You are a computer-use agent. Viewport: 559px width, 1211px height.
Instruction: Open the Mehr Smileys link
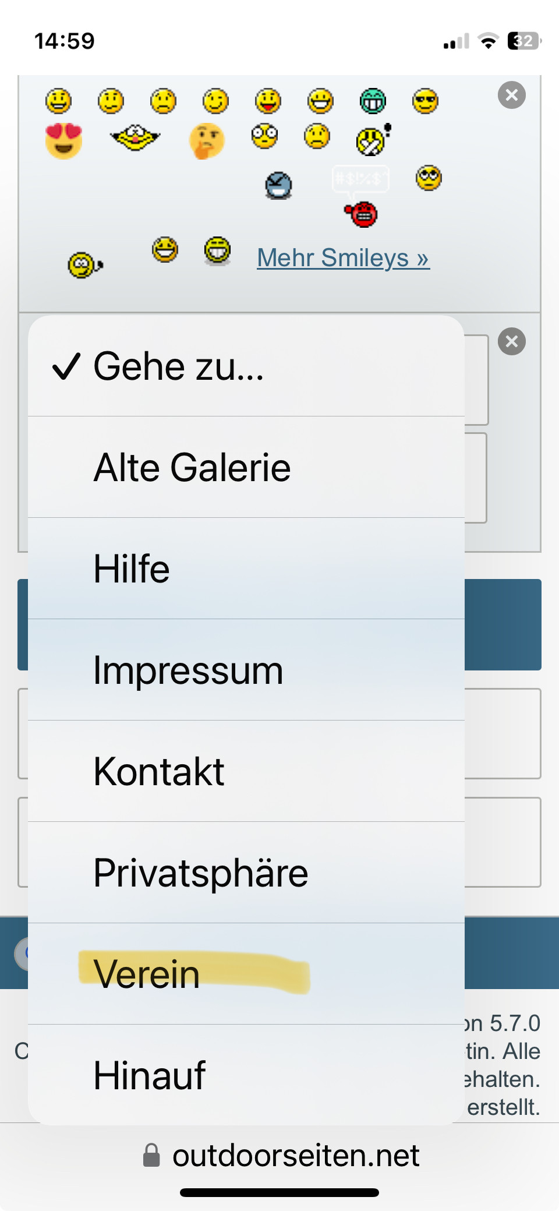coord(343,258)
